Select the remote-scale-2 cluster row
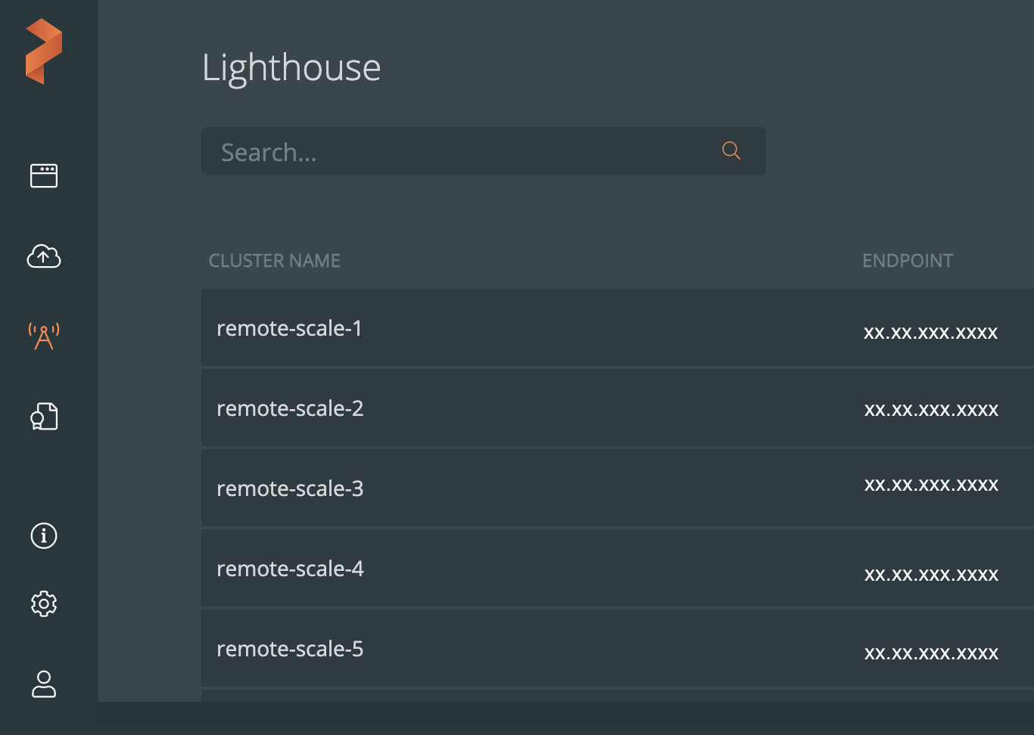Screen dimensions: 1034x735 [x=290, y=408]
